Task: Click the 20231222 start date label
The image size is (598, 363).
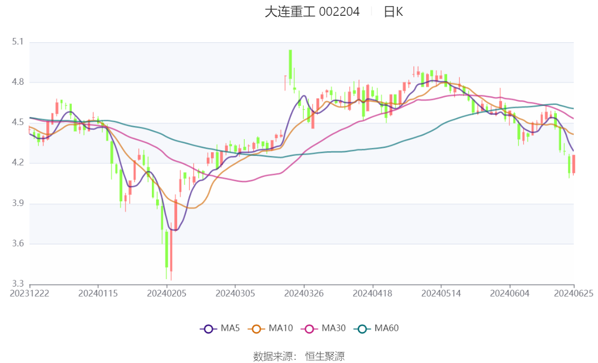Action: click(30, 293)
